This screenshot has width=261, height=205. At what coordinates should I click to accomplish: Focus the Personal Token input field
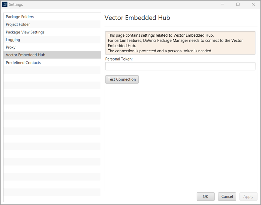tap(180, 66)
